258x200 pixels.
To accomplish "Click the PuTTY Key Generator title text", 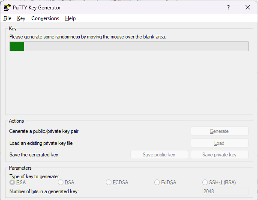I will point(37,7).
